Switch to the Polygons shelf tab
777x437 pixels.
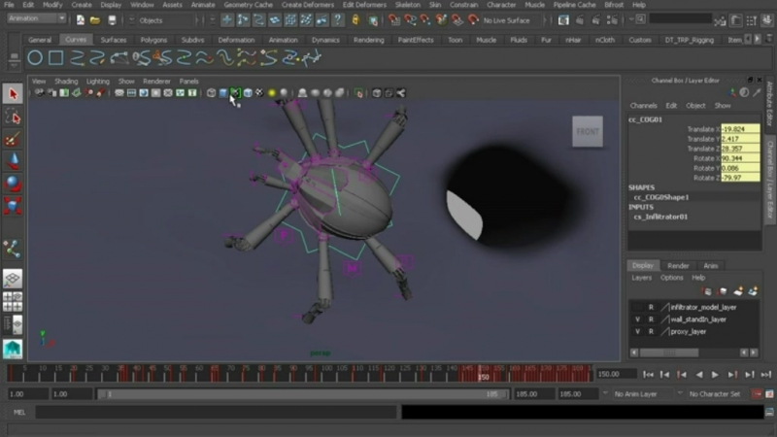pyautogui.click(x=153, y=40)
